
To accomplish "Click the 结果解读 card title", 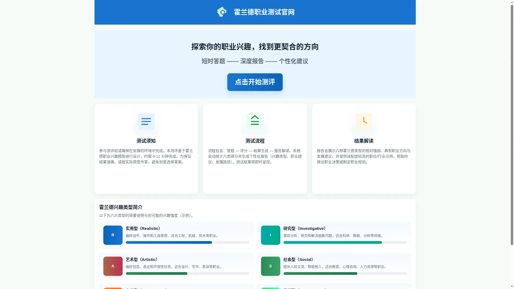I will [364, 141].
